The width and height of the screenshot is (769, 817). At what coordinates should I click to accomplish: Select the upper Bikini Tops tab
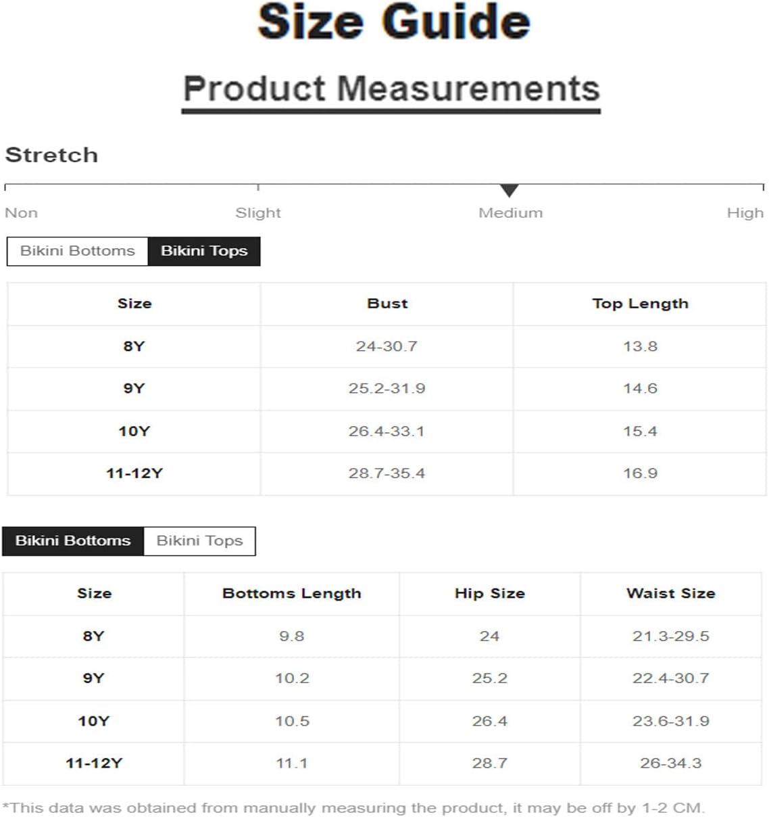204,251
